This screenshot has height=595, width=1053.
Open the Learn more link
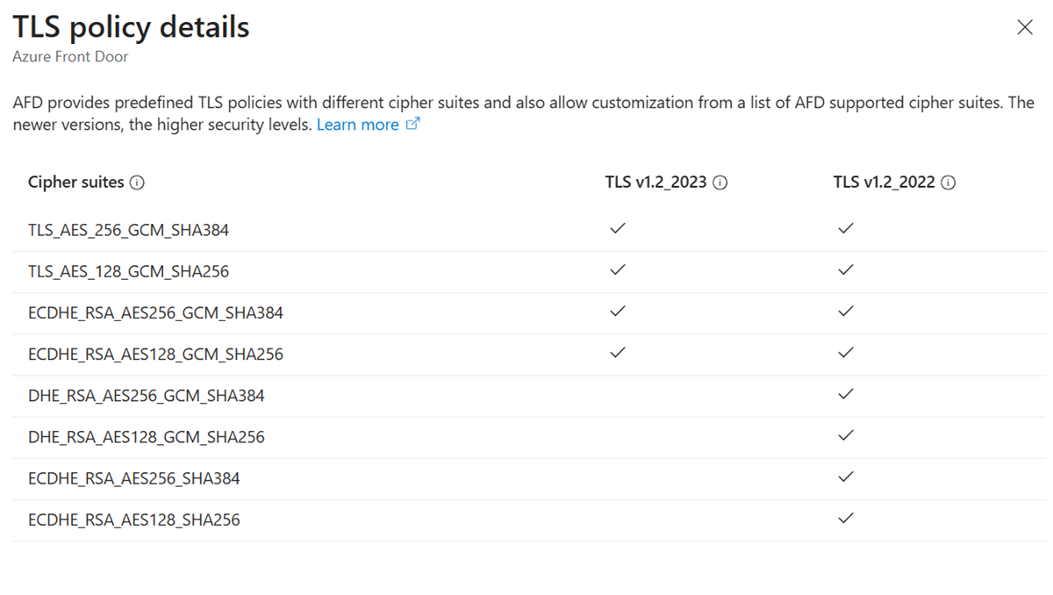point(357,125)
